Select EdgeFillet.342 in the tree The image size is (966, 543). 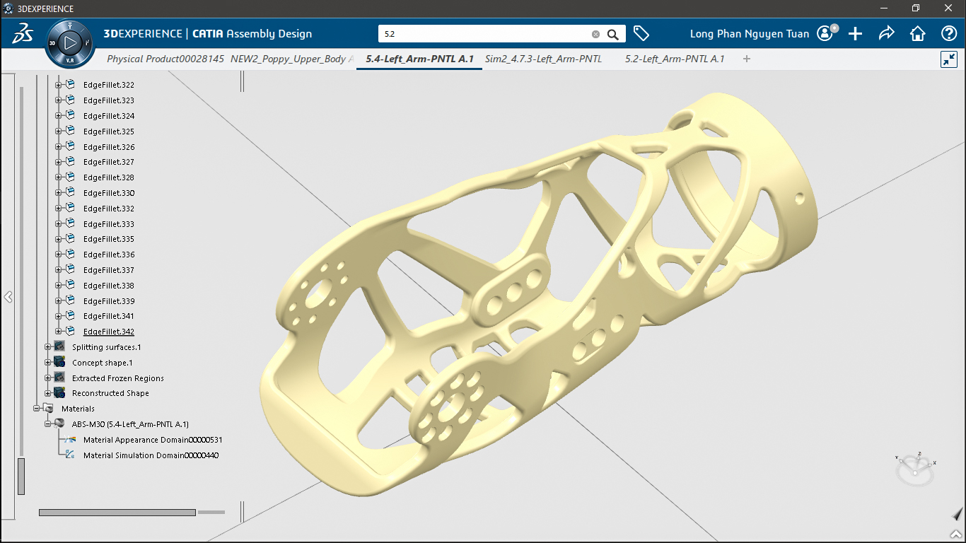coord(108,332)
